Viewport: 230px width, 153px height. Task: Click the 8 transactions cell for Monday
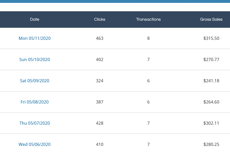148,38
